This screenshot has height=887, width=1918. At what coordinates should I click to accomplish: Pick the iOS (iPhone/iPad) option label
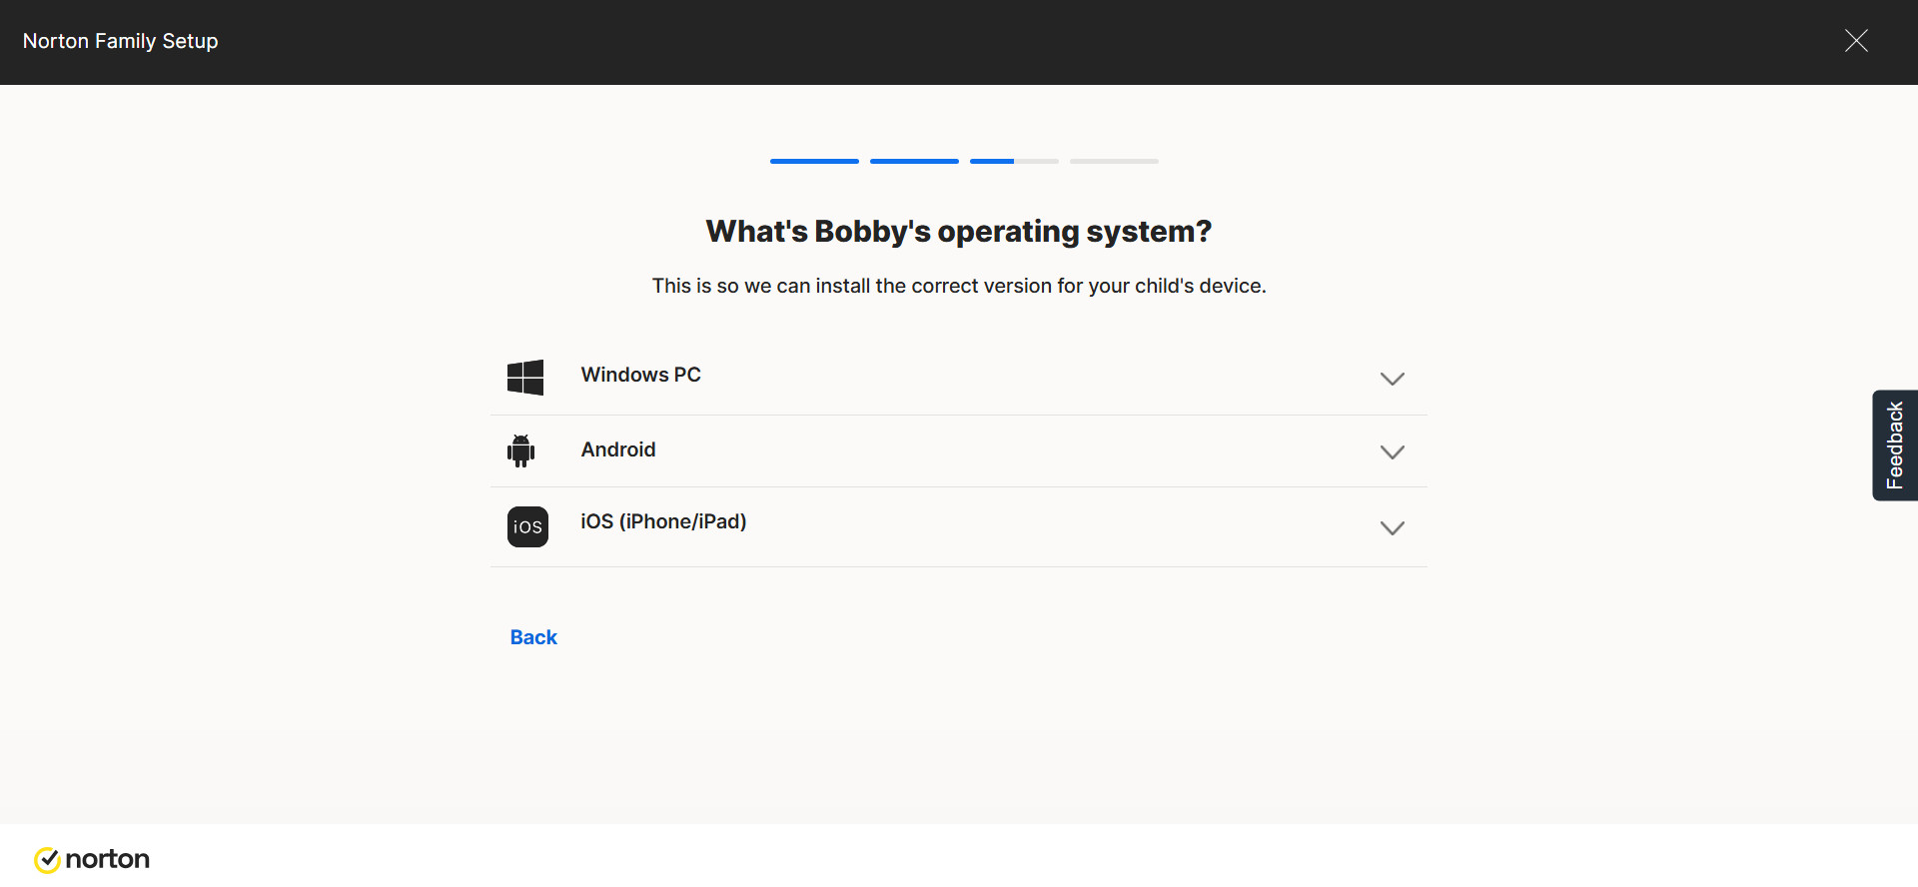pos(663,521)
